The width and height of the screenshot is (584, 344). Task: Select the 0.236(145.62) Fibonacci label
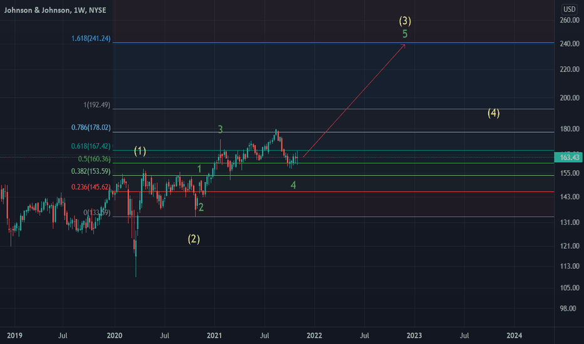91,186
